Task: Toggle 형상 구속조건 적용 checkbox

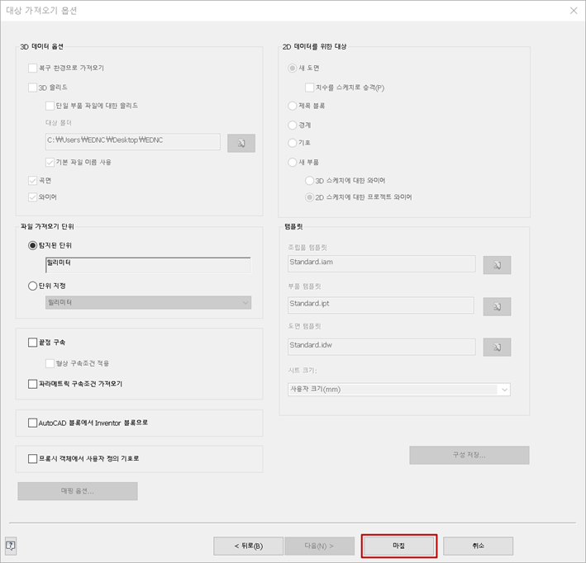Action: coord(50,363)
